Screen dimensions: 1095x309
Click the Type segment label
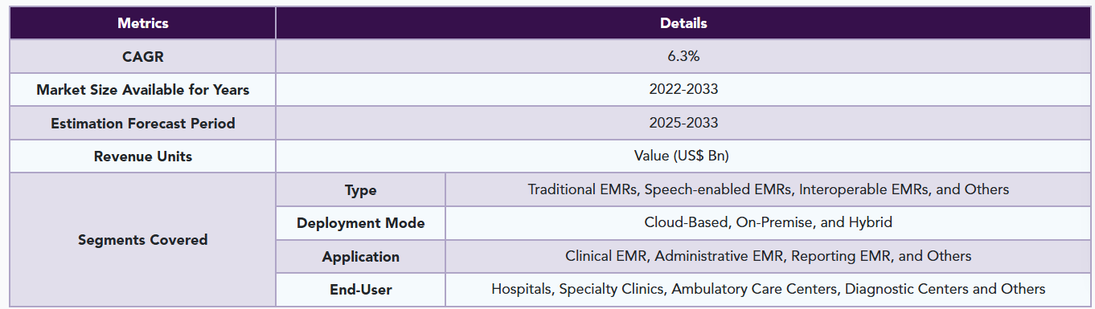pos(361,190)
